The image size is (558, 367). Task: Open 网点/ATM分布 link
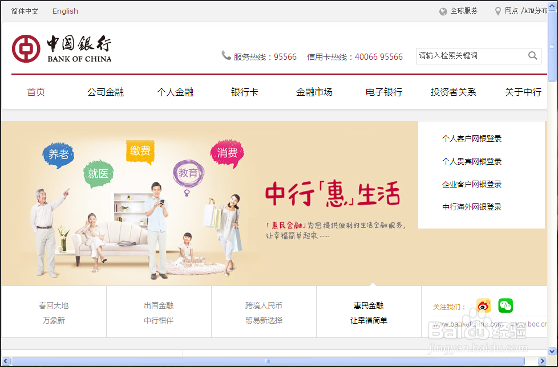pyautogui.click(x=526, y=11)
